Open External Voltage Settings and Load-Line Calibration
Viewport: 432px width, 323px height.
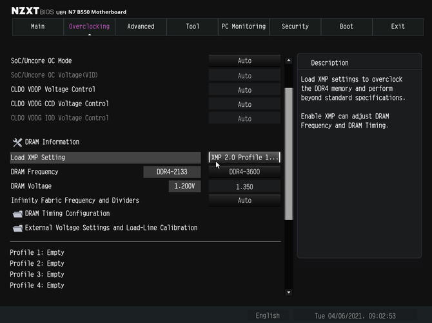pyautogui.click(x=111, y=228)
